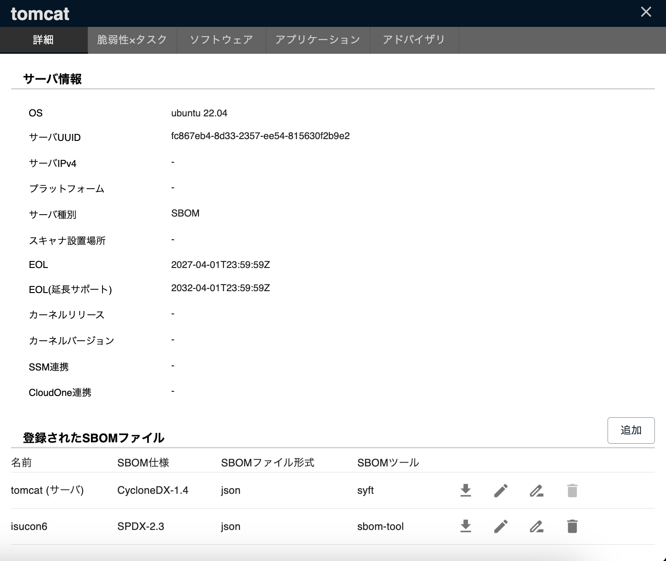Click the 追加 button
Screen dimensions: 666x561
(x=631, y=430)
